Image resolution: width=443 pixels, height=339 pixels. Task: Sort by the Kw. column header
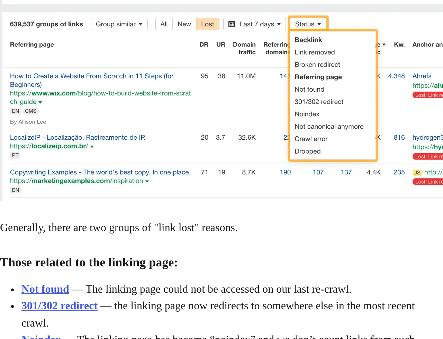pyautogui.click(x=399, y=45)
